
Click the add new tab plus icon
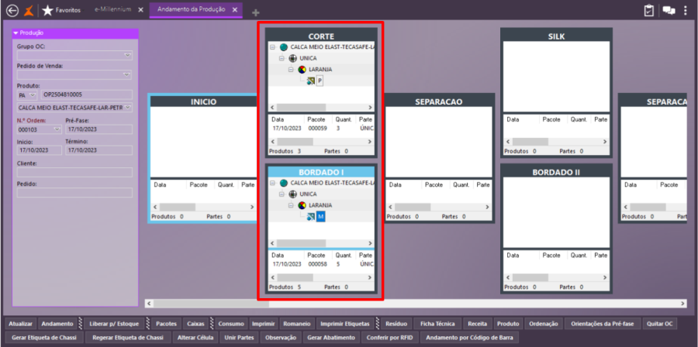click(x=255, y=12)
